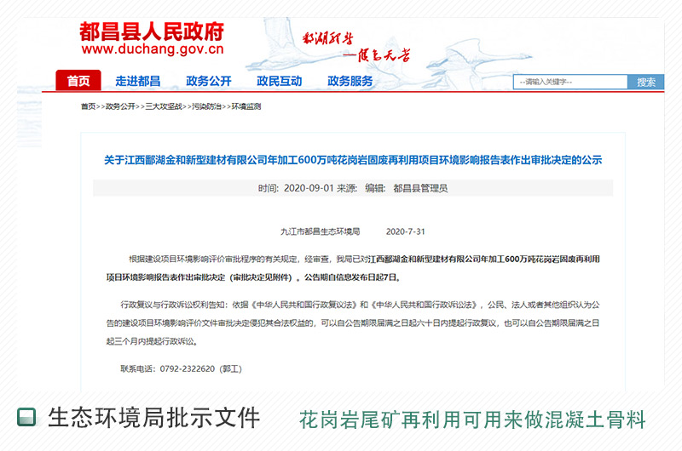Go to the 政务公开 section
The width and height of the screenshot is (682, 451).
(x=209, y=81)
